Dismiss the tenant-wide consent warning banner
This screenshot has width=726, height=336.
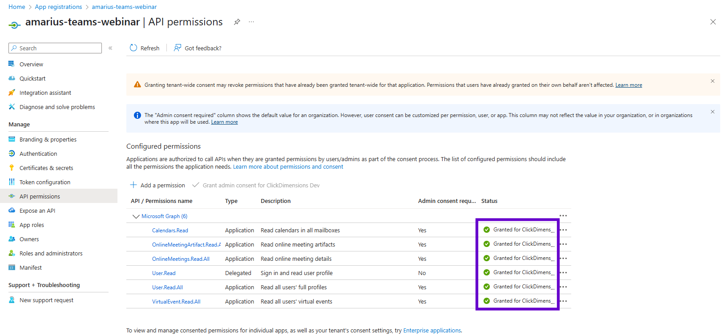click(713, 81)
